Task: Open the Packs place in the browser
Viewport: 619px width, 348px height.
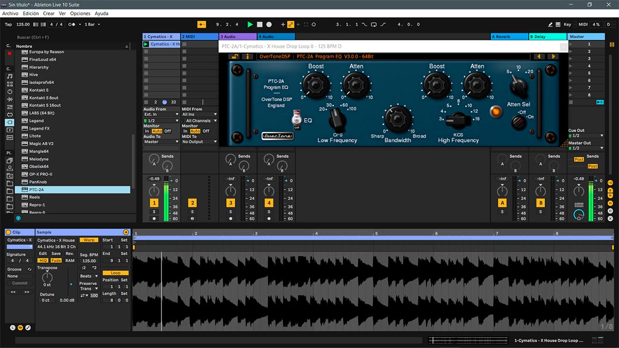Action: pyautogui.click(x=9, y=161)
